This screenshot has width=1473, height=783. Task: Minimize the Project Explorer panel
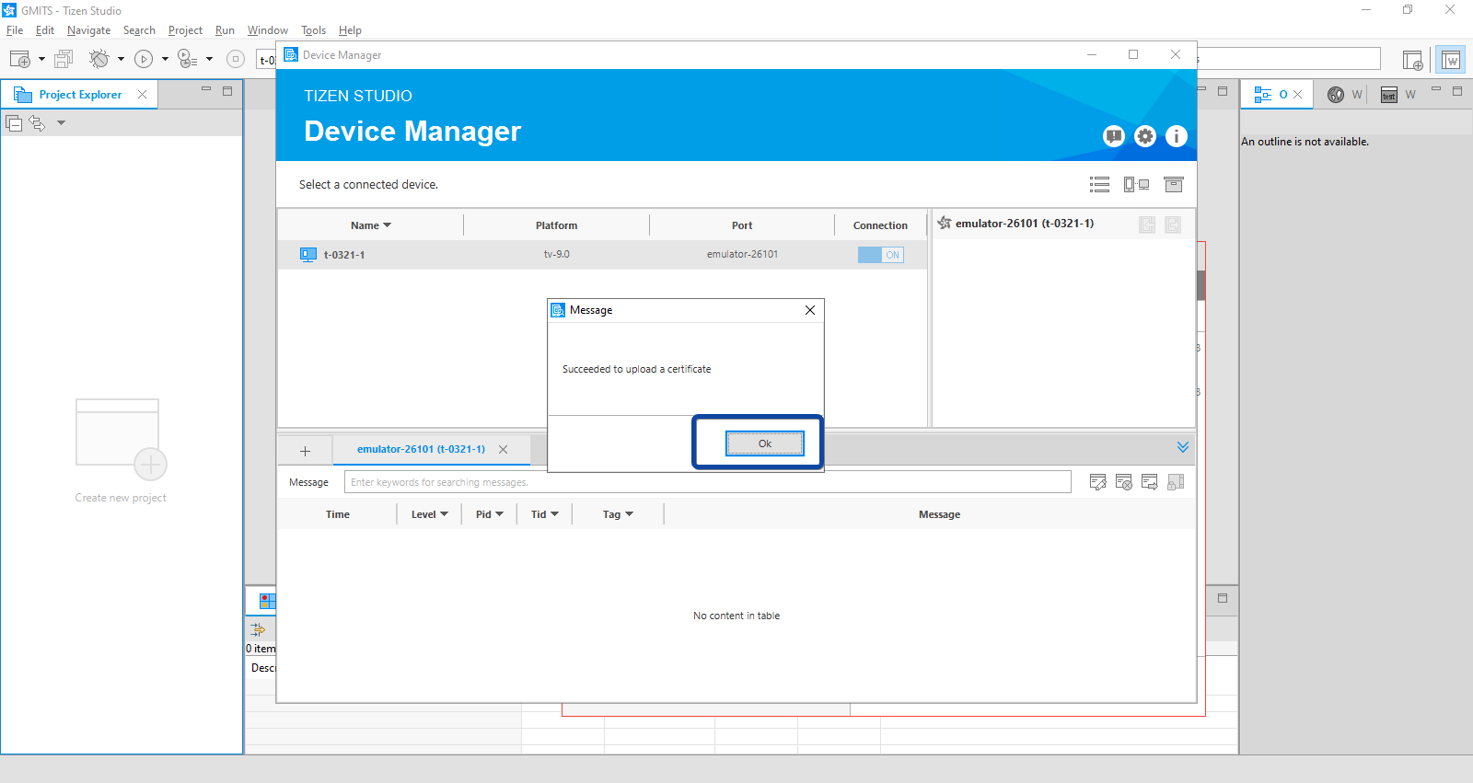pos(206,89)
